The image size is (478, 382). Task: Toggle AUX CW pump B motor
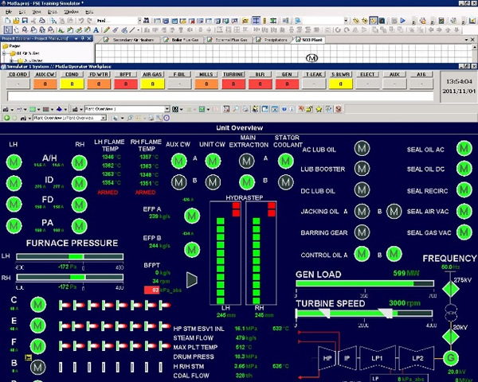coord(178,181)
